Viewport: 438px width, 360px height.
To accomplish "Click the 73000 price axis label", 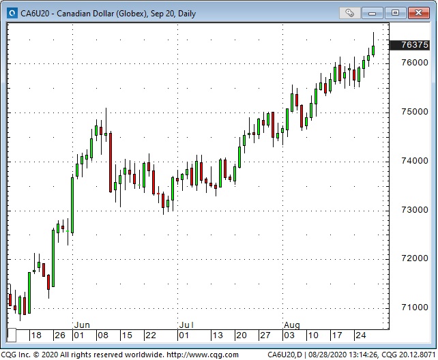I will (415, 210).
